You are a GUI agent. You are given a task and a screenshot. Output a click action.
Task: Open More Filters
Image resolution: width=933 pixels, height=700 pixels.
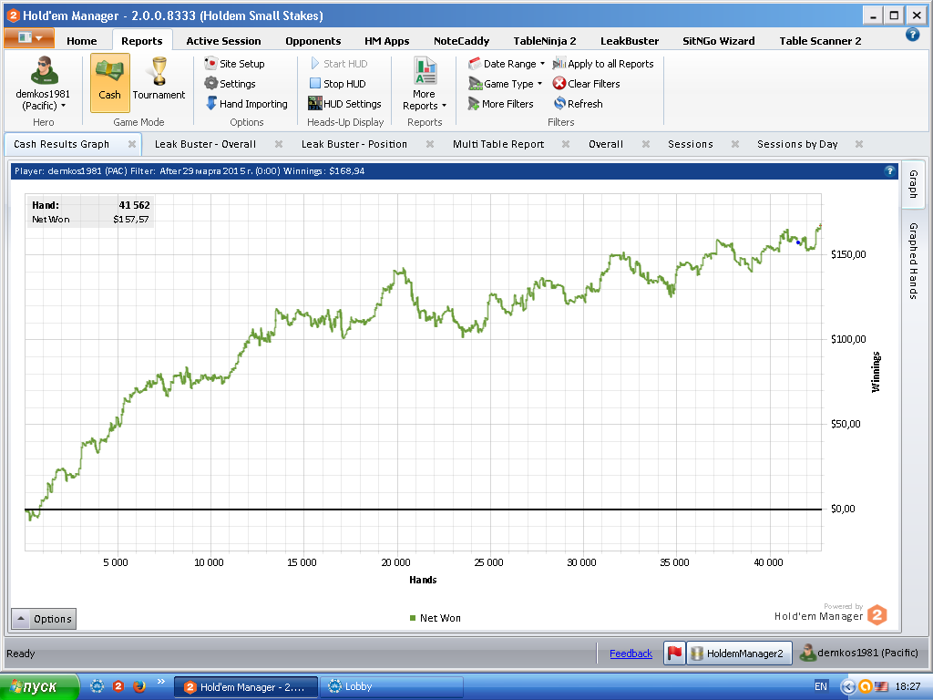(500, 104)
